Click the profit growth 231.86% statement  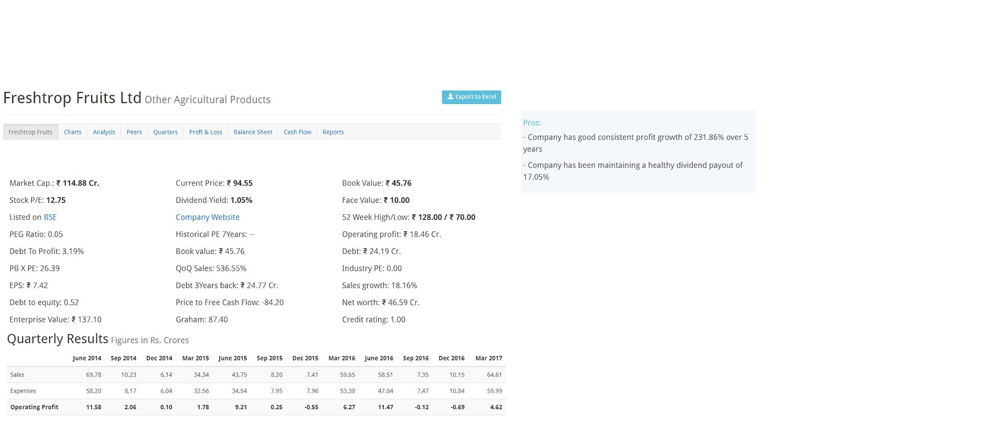[636, 143]
